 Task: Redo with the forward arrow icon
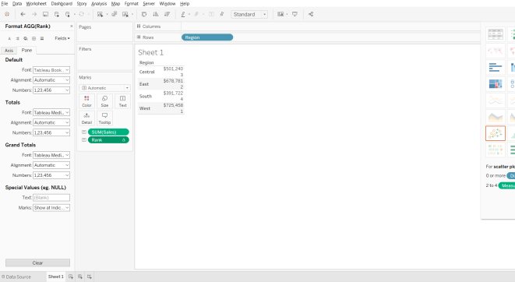[x=34, y=14]
